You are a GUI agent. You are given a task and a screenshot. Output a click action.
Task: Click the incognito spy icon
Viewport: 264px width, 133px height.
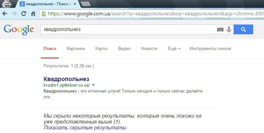pyautogui.click(x=6, y=4)
